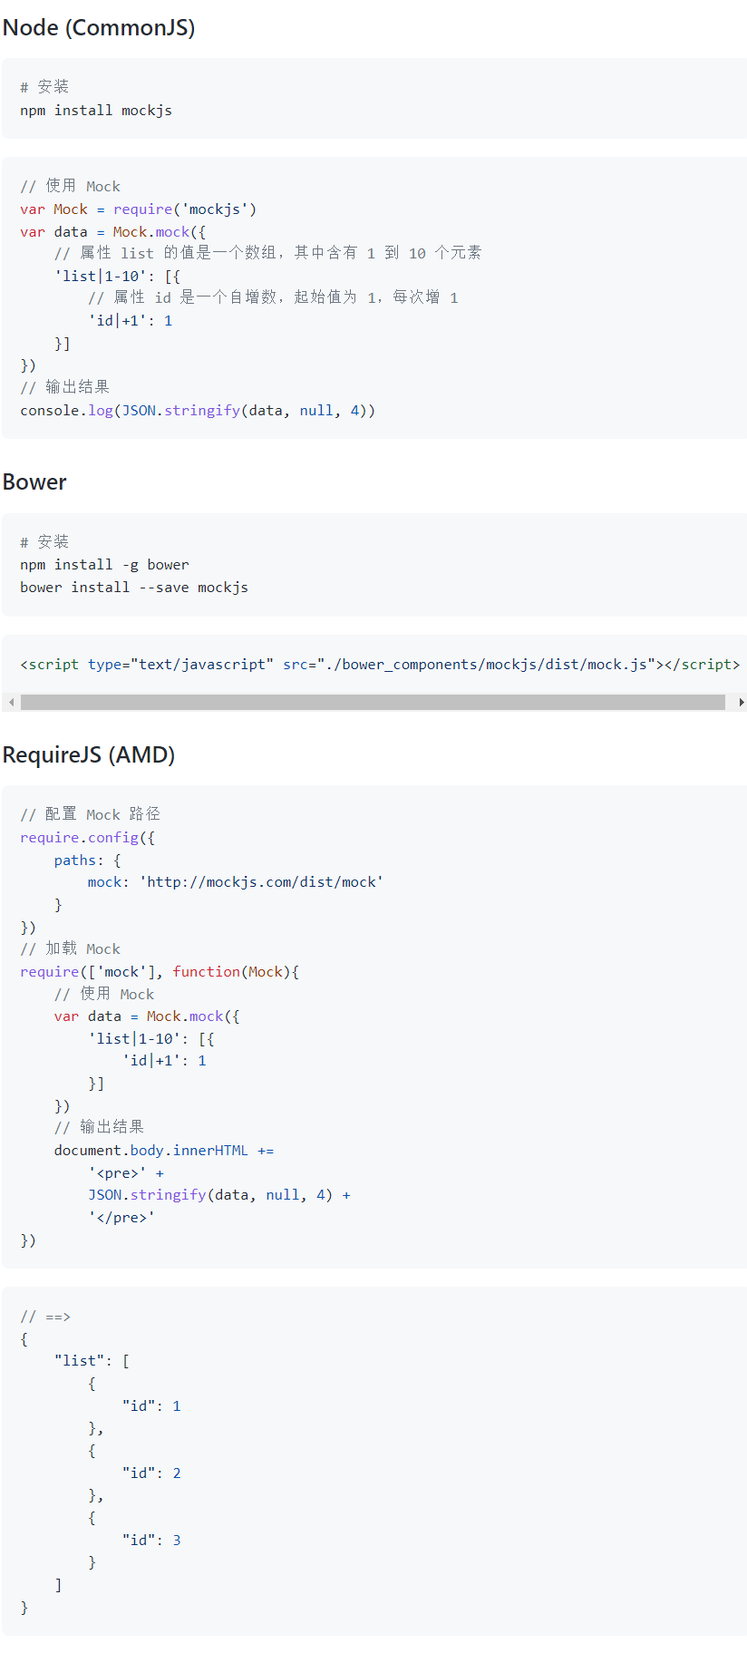Viewport: 747px width, 1653px height.
Task: Click the '# 安装' comment above npm install mockjs
Action: (x=44, y=87)
